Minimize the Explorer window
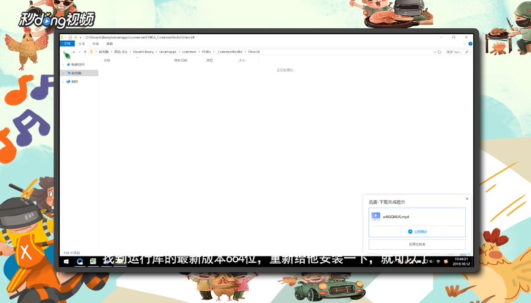The width and height of the screenshot is (531, 303). pyautogui.click(x=441, y=37)
